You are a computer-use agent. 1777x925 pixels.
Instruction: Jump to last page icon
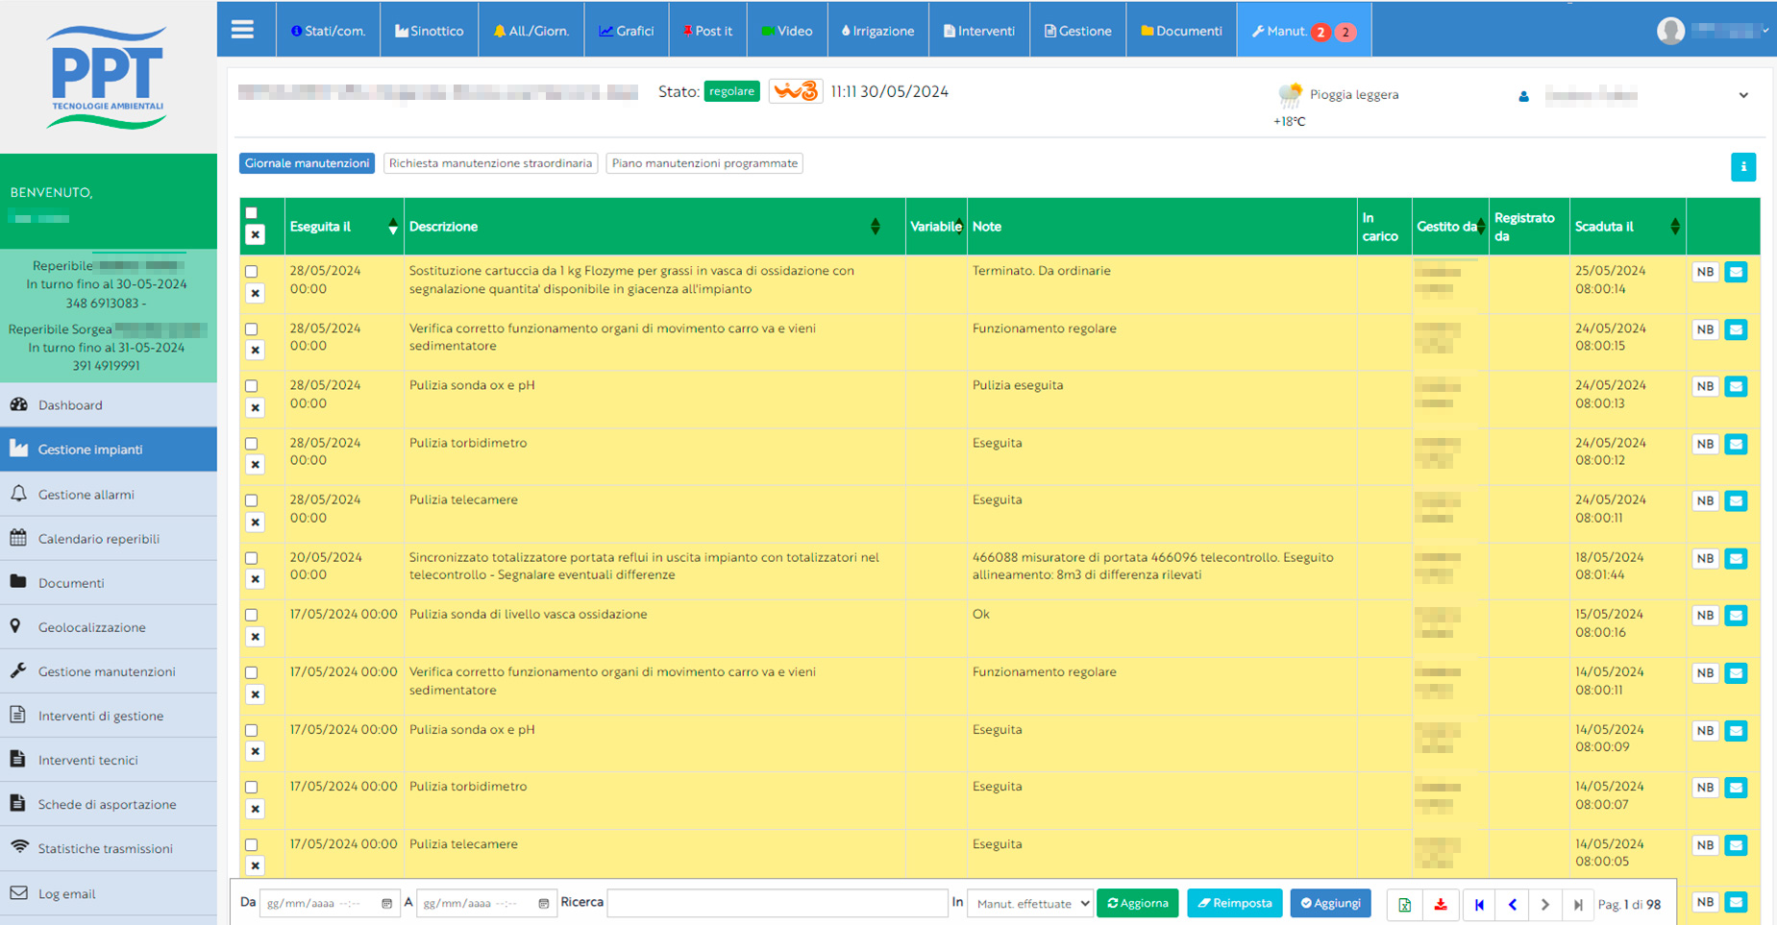point(1578,904)
